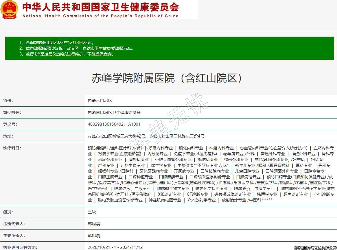Click the green notice banner's first line
Image resolution: width=337 pixels, height=250 pixels.
coord(56,42)
